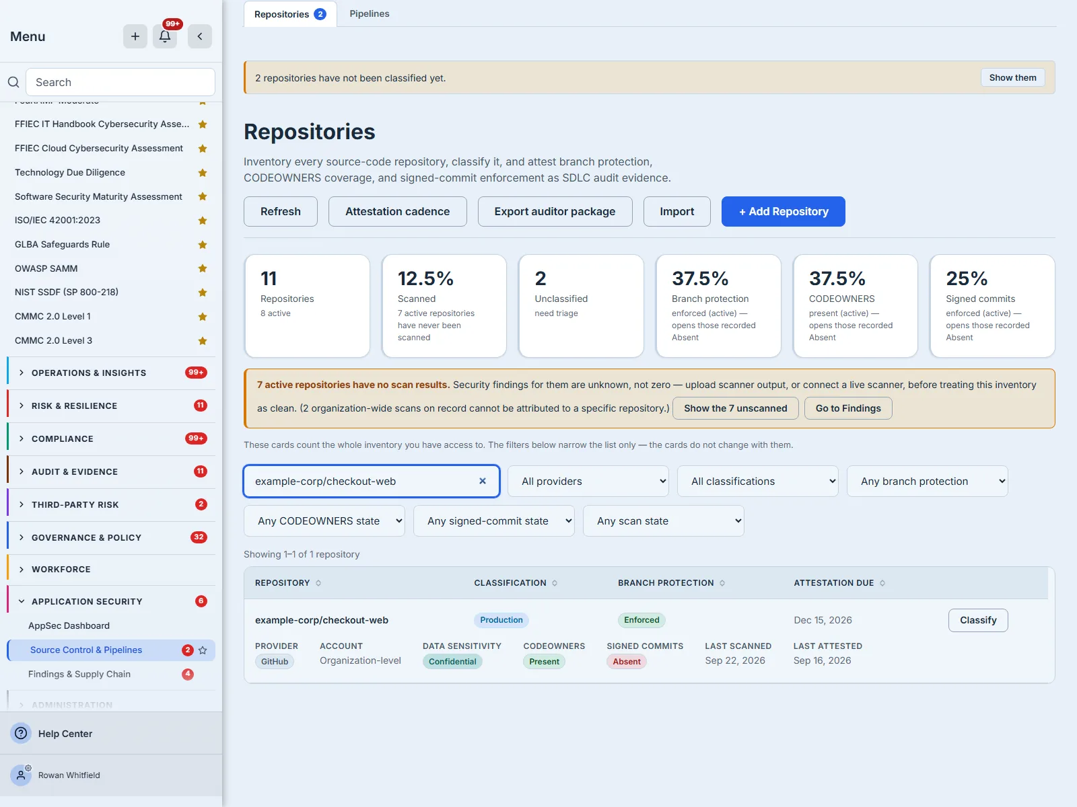The width and height of the screenshot is (1077, 807).
Task: Select the Repositories tab
Action: (x=290, y=14)
